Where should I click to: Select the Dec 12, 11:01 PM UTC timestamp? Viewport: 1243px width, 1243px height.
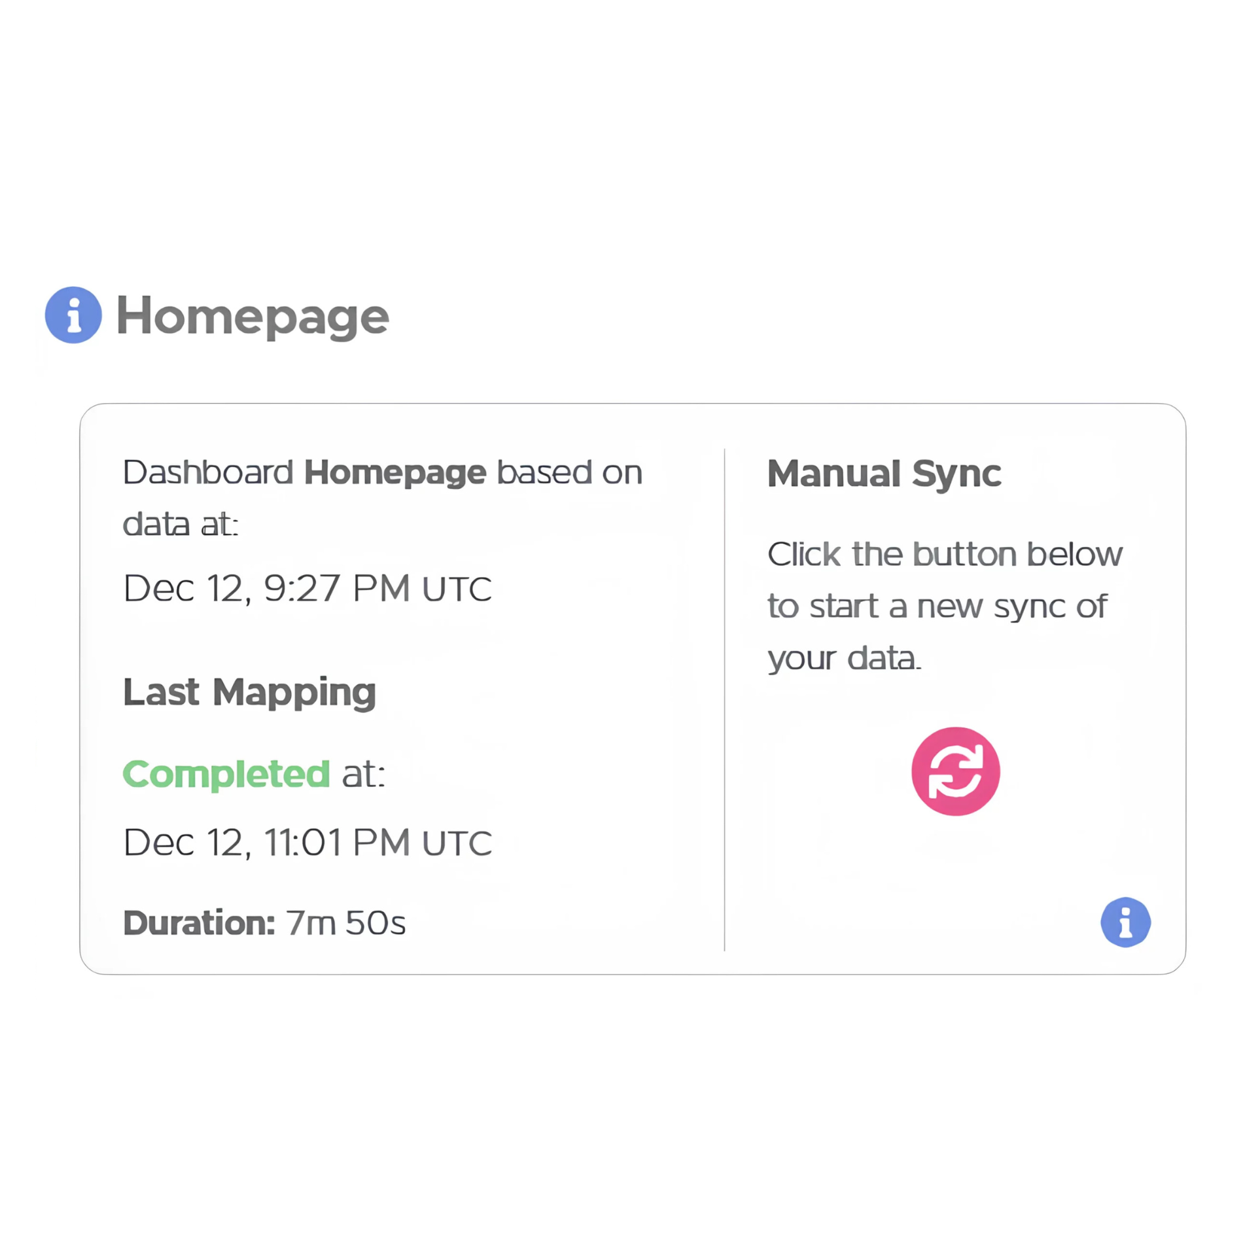click(307, 842)
